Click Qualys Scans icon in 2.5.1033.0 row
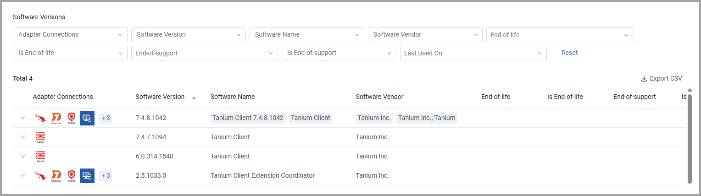 point(71,176)
